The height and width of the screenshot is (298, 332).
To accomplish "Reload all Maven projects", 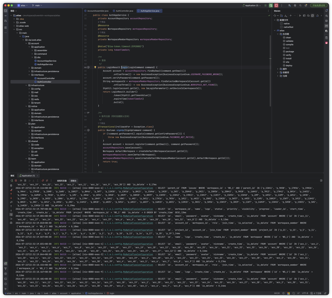I will (x=275, y=16).
